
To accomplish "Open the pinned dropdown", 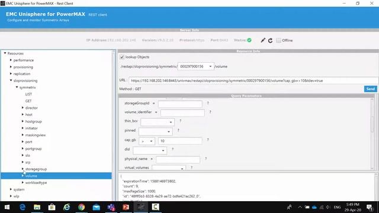I will tap(155, 131).
